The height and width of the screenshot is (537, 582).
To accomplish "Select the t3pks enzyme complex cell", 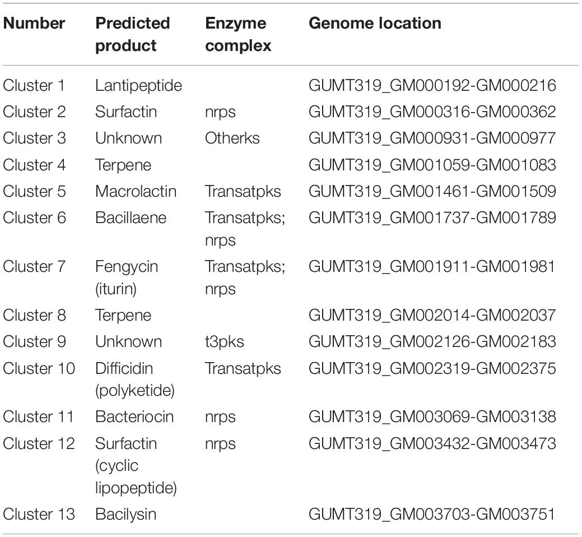I will point(224,342).
